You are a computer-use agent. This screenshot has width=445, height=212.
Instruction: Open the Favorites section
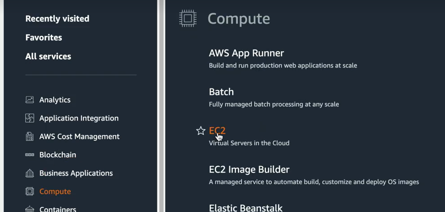coord(44,37)
